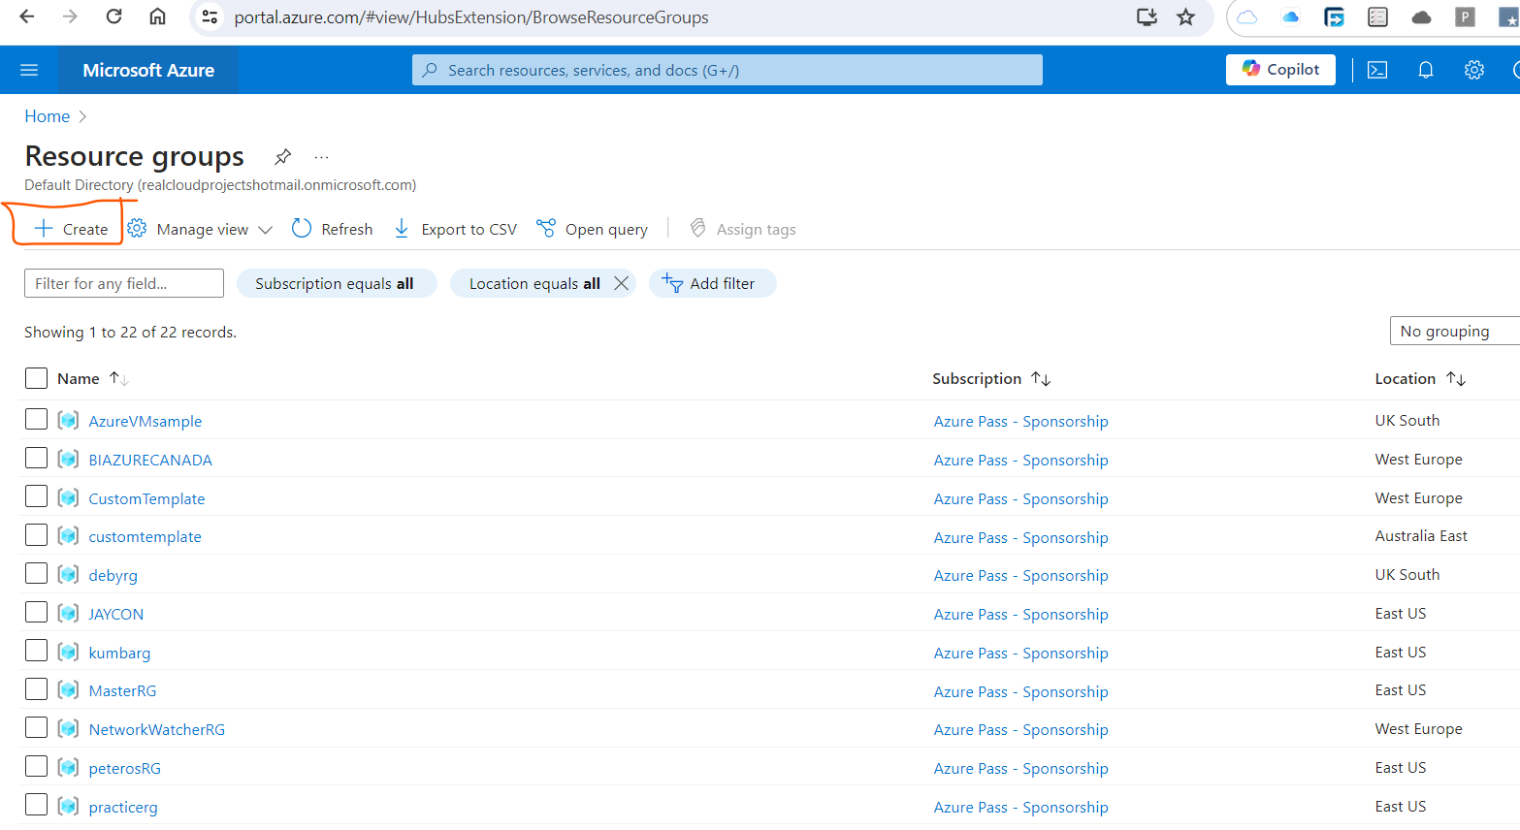The image size is (1520, 830).
Task: Export the list to CSV
Action: coord(455,229)
